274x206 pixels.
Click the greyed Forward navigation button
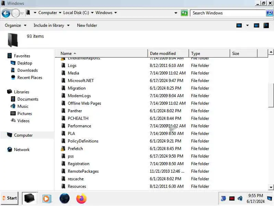pyautogui.click(x=15, y=13)
